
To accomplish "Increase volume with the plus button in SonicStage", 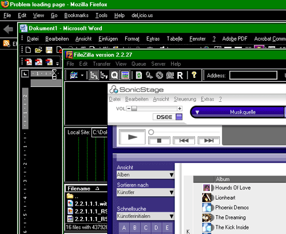I will point(180,109).
